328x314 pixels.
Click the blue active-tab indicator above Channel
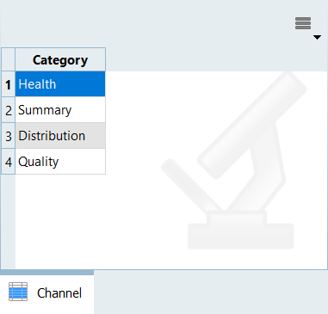point(46,273)
